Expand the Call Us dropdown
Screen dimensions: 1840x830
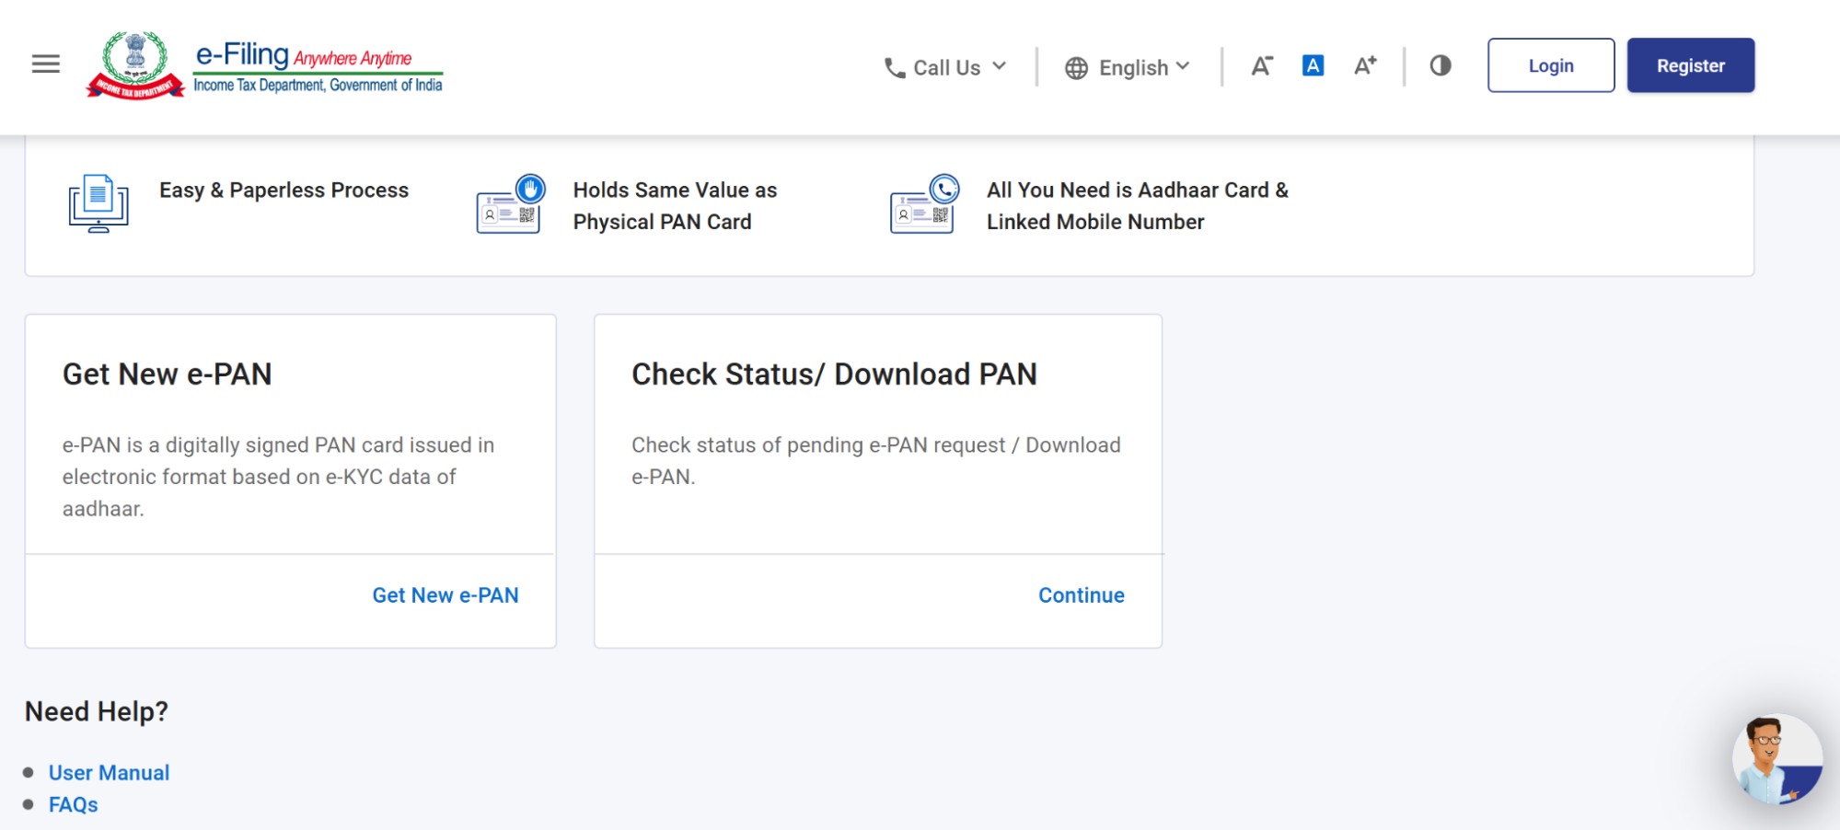click(946, 67)
